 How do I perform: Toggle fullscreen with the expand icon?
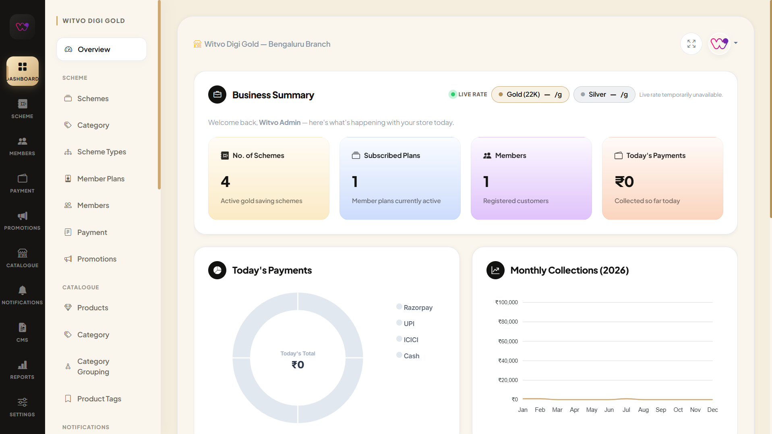pos(691,44)
